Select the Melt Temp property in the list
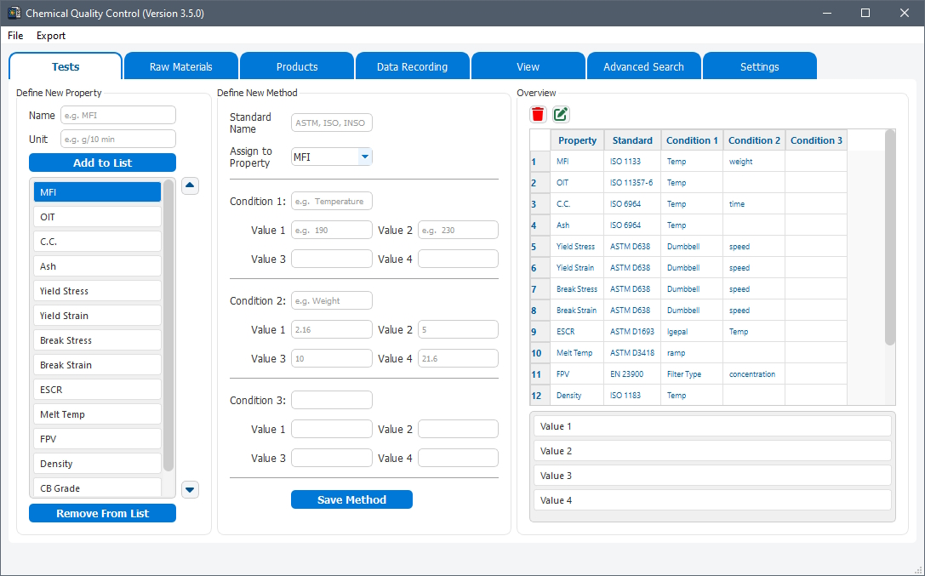The image size is (925, 576). point(96,413)
